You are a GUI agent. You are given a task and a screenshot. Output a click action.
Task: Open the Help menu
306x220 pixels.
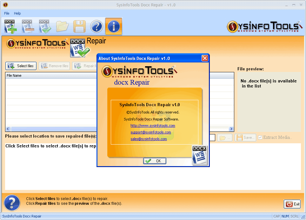[17, 13]
